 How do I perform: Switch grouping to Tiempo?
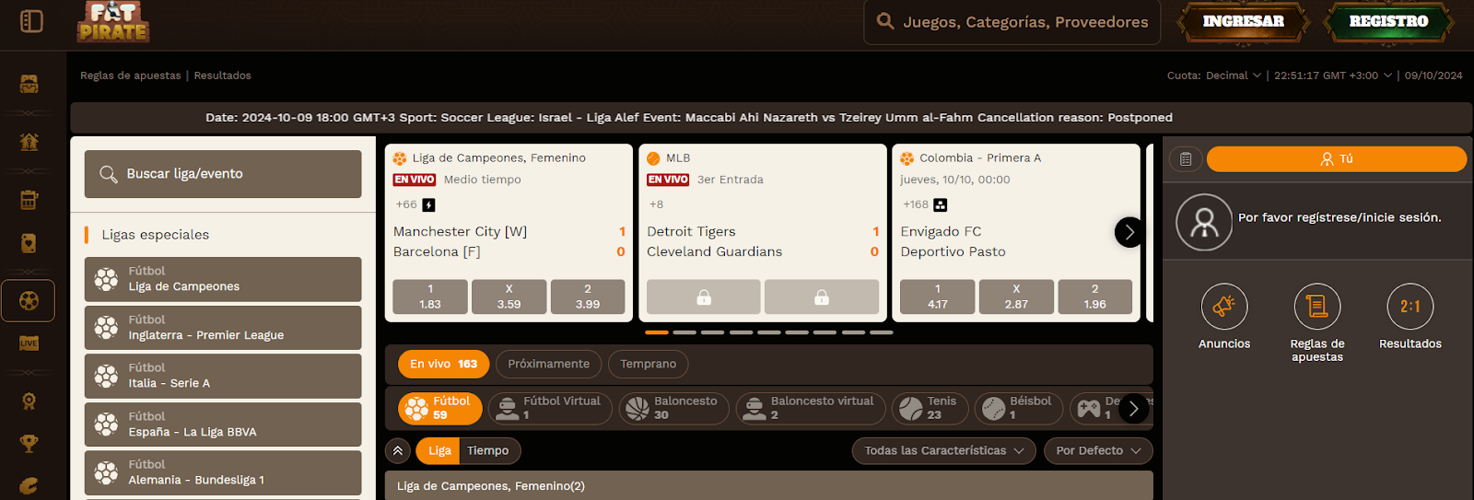point(488,450)
